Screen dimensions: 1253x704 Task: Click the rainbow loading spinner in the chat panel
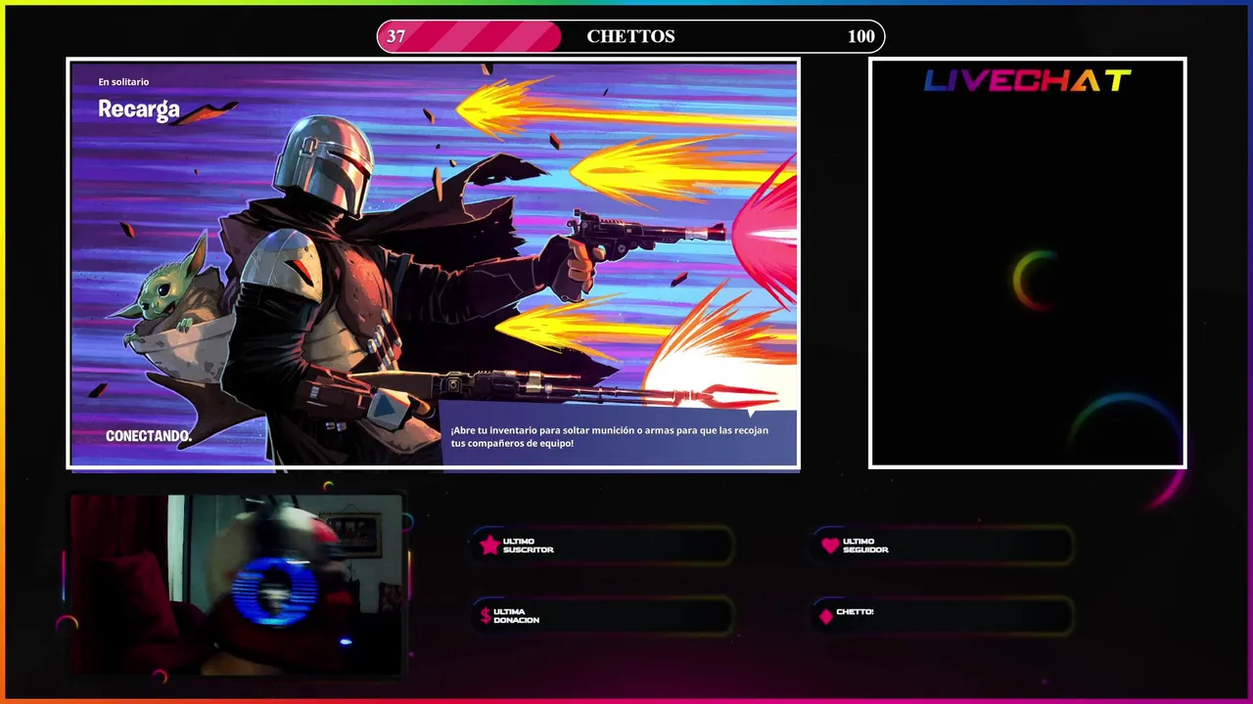point(1036,281)
